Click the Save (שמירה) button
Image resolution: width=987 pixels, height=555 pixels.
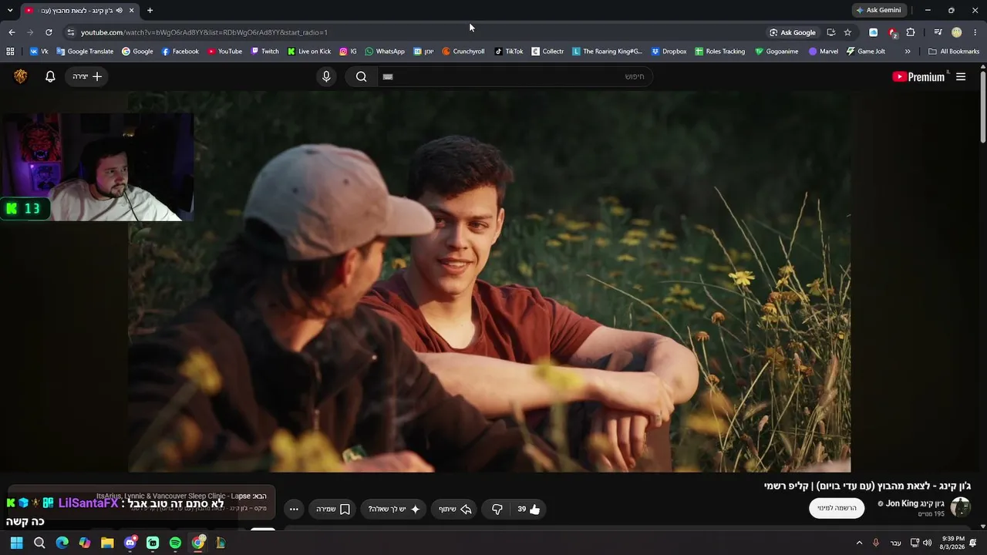333,509
